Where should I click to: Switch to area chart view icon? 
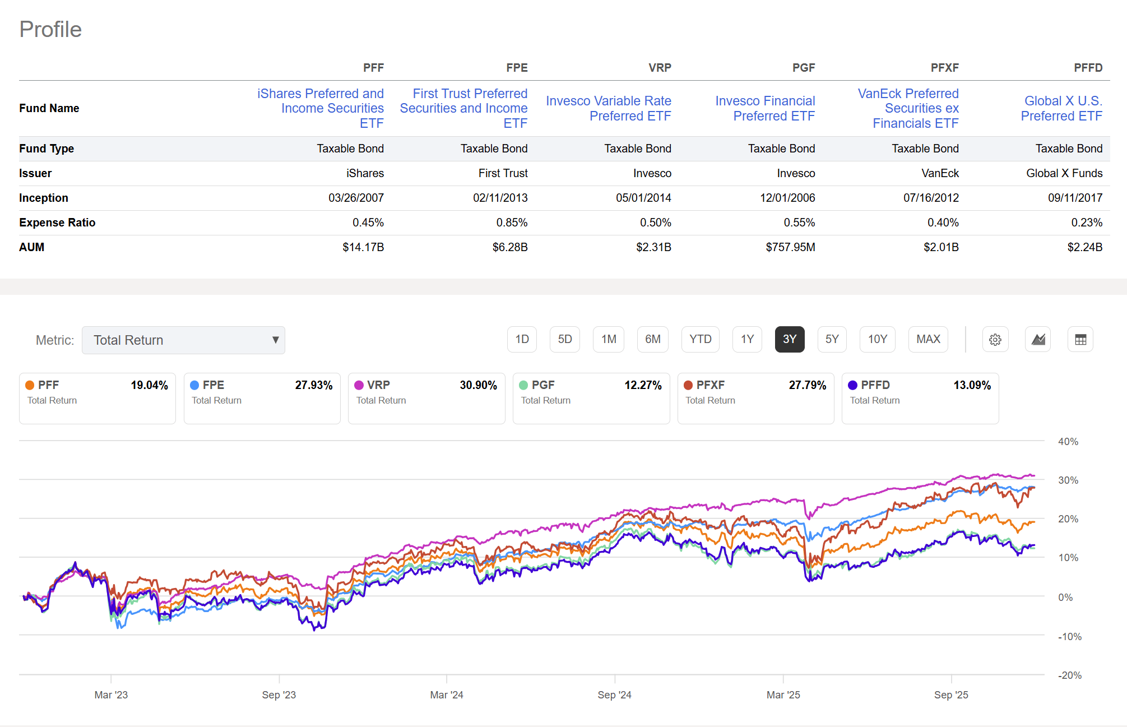click(x=1038, y=340)
